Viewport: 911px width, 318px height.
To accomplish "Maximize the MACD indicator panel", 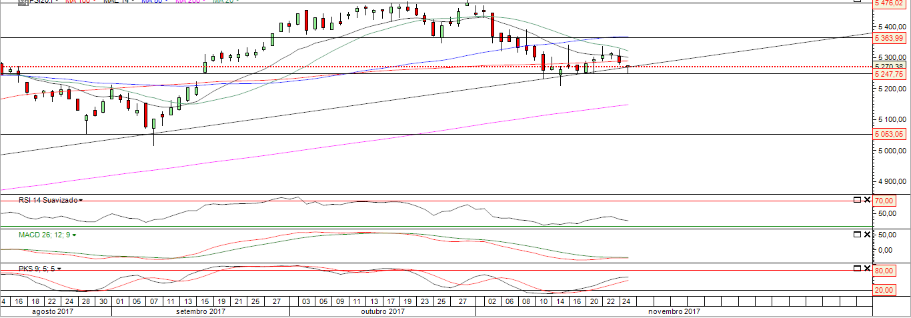I will 858,234.
